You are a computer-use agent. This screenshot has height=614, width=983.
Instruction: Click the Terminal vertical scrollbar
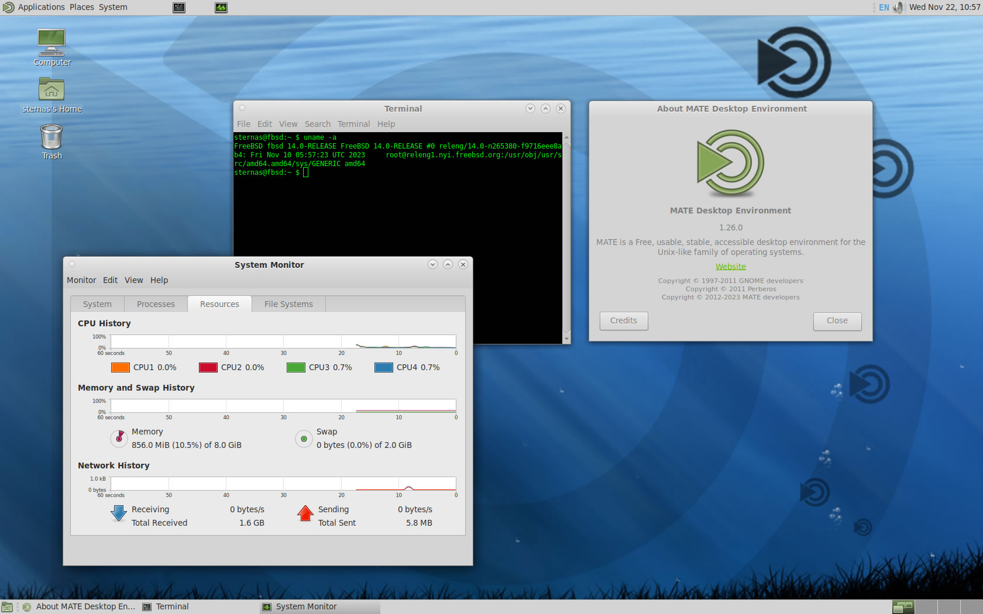click(x=566, y=238)
